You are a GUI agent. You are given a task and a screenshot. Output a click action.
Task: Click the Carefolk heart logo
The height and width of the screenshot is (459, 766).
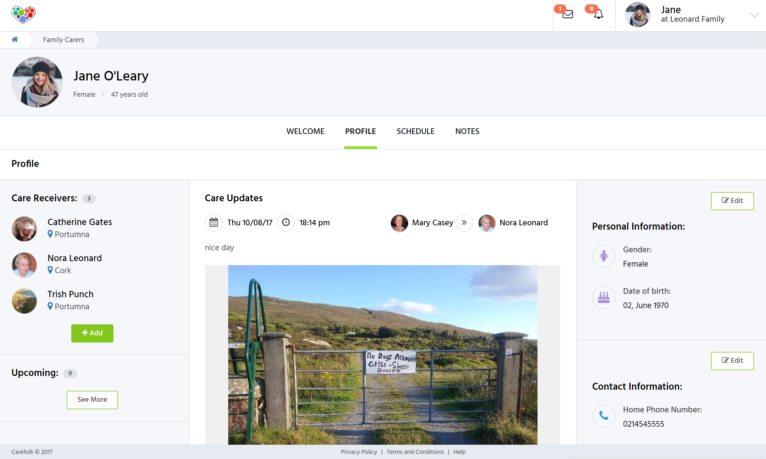(x=23, y=15)
